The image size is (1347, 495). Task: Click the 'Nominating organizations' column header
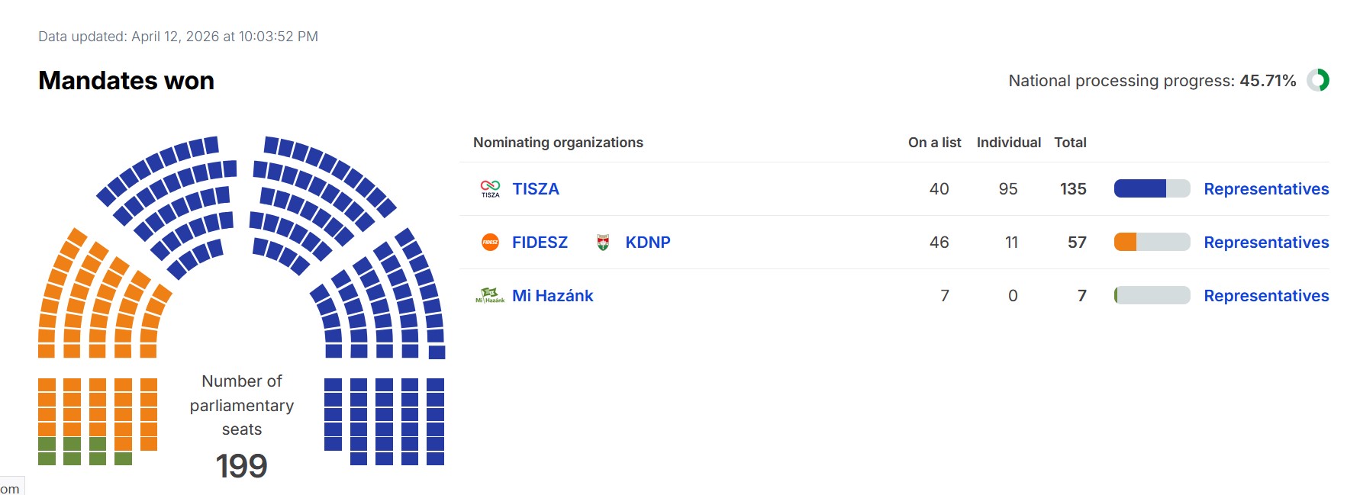click(558, 143)
